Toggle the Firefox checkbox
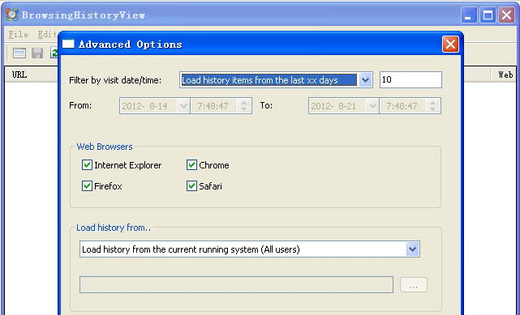Screen dimensions: 520x315 87,186
